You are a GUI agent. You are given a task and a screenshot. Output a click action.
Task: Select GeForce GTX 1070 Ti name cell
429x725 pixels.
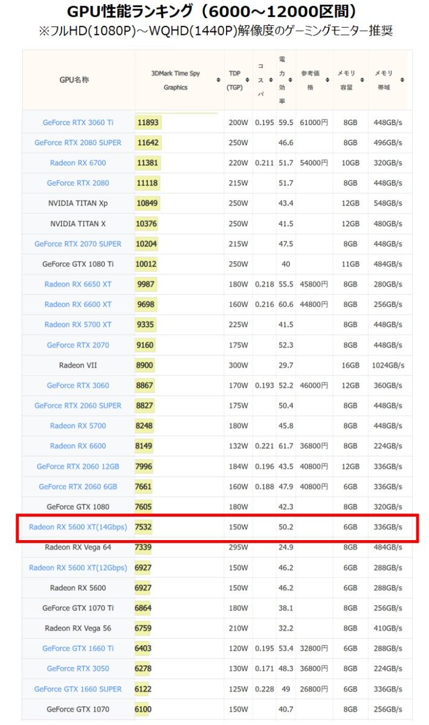click(79, 608)
